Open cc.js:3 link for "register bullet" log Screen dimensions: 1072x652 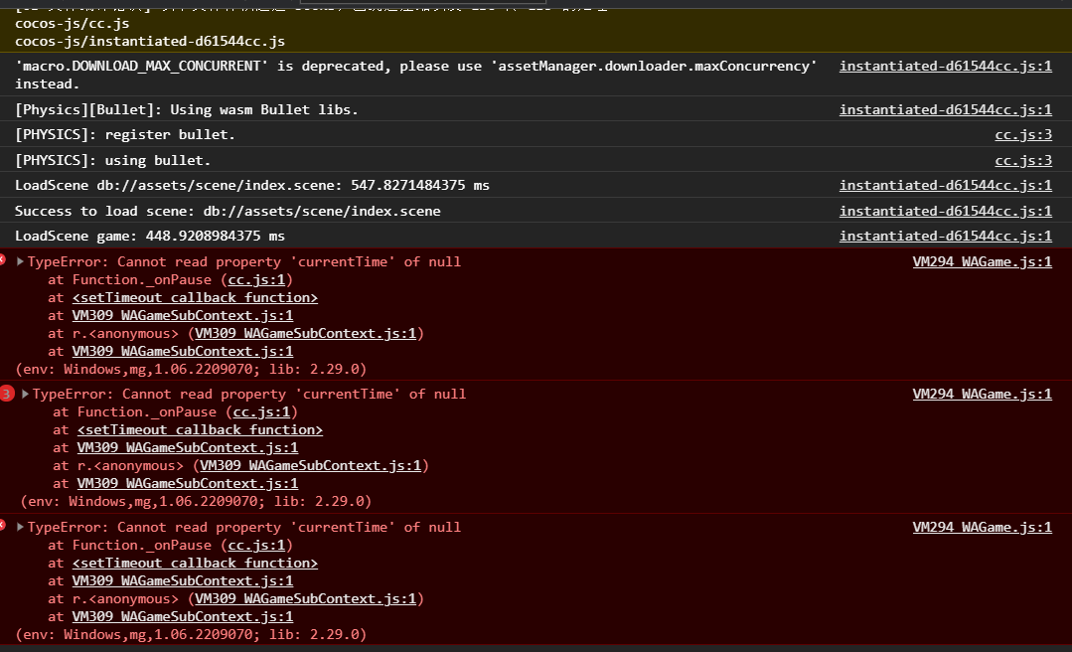click(1022, 135)
